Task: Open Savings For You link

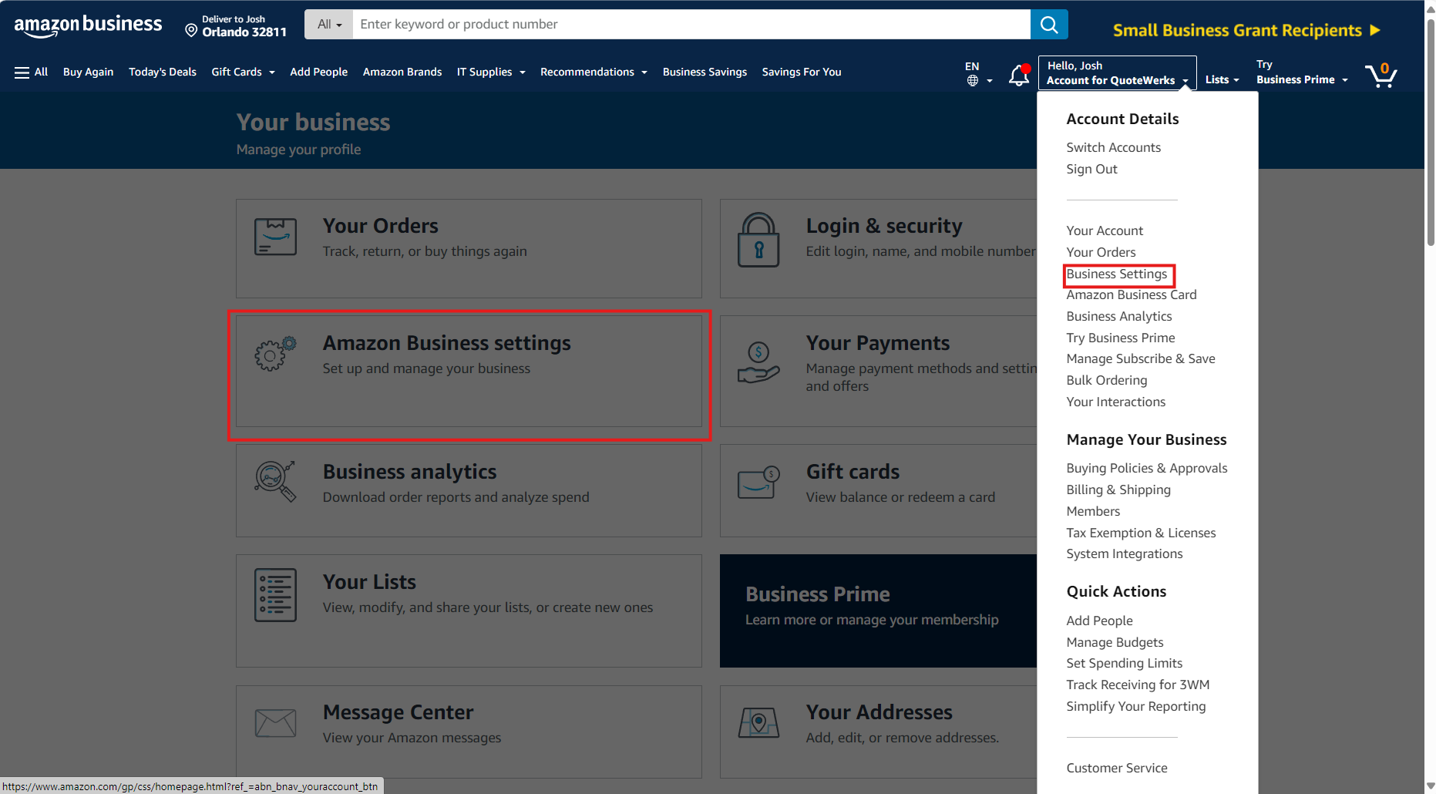Action: tap(802, 72)
